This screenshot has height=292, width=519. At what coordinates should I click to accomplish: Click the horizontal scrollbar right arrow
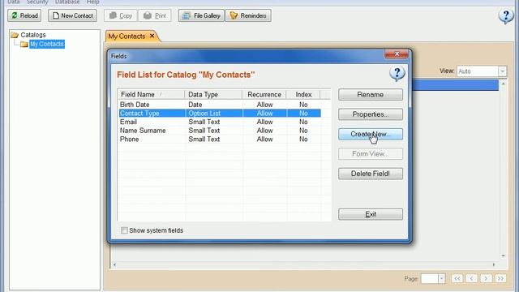[x=494, y=264]
